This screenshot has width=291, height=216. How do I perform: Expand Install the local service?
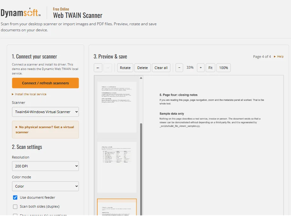pos(29,94)
